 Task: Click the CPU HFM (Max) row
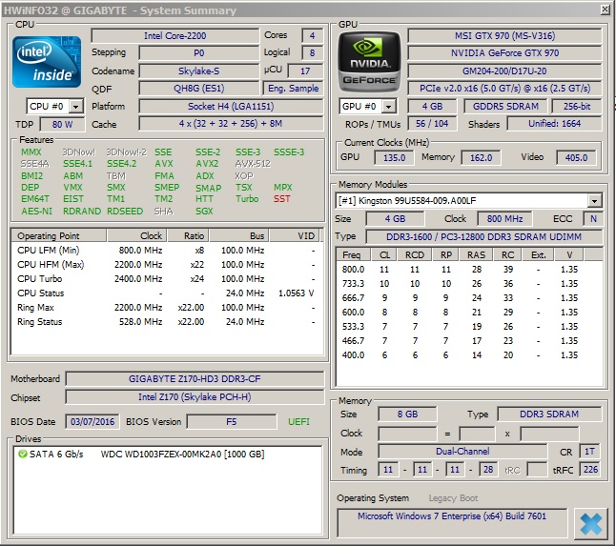(x=166, y=265)
